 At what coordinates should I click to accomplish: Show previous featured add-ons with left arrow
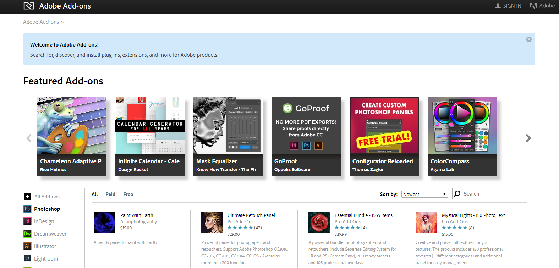click(29, 138)
